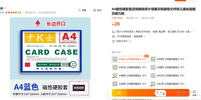Select A4灰色【有膜带磁吸】10个 option
The height and width of the screenshot is (100, 201).
point(168,76)
